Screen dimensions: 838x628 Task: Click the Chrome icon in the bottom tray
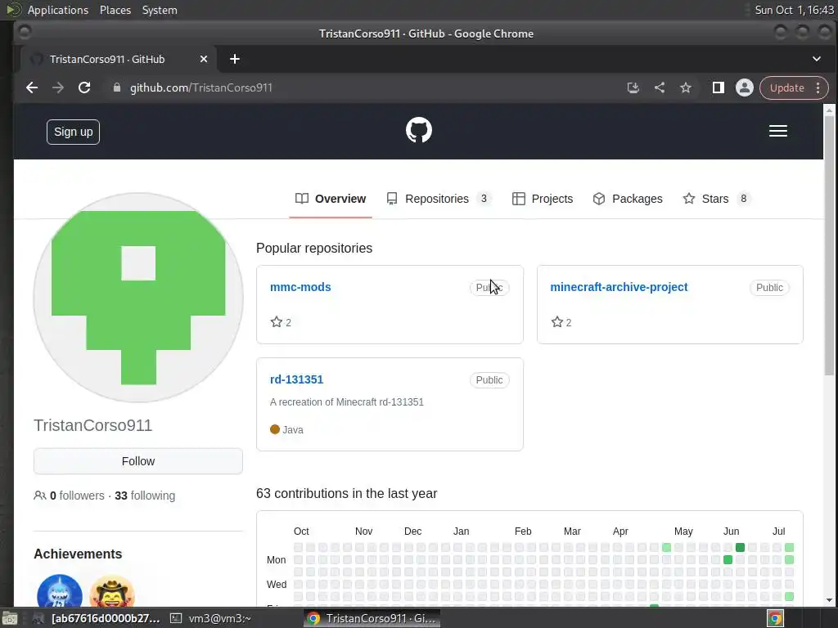[x=775, y=618]
